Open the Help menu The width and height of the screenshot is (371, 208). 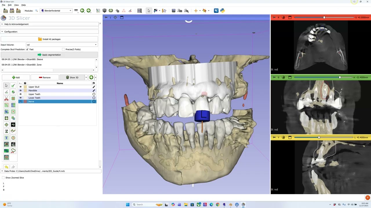click(x=23, y=5)
